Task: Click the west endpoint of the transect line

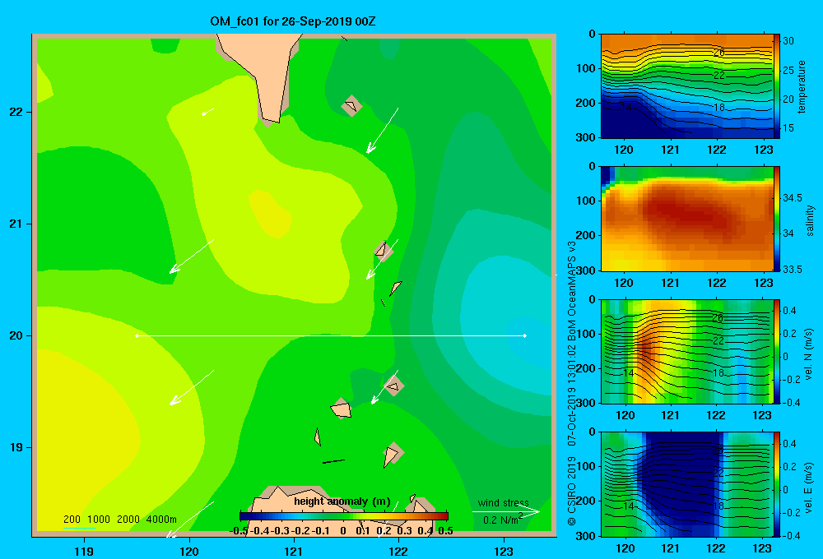Action: pyautogui.click(x=137, y=335)
